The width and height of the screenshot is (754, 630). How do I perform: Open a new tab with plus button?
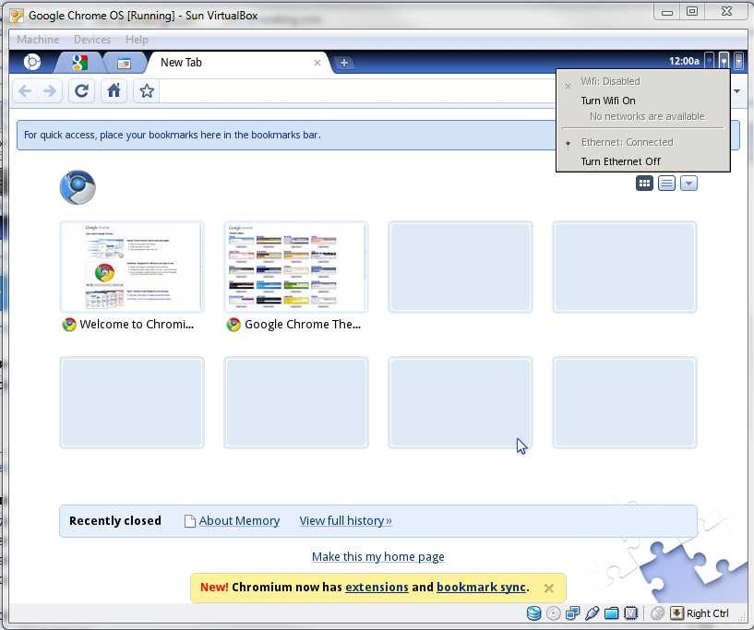coord(344,63)
